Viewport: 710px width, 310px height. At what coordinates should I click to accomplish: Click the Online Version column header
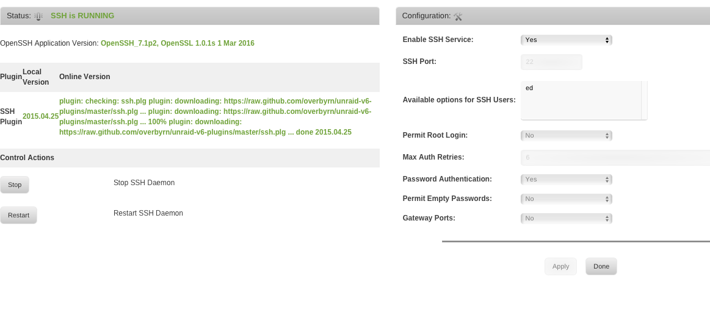pyautogui.click(x=85, y=77)
